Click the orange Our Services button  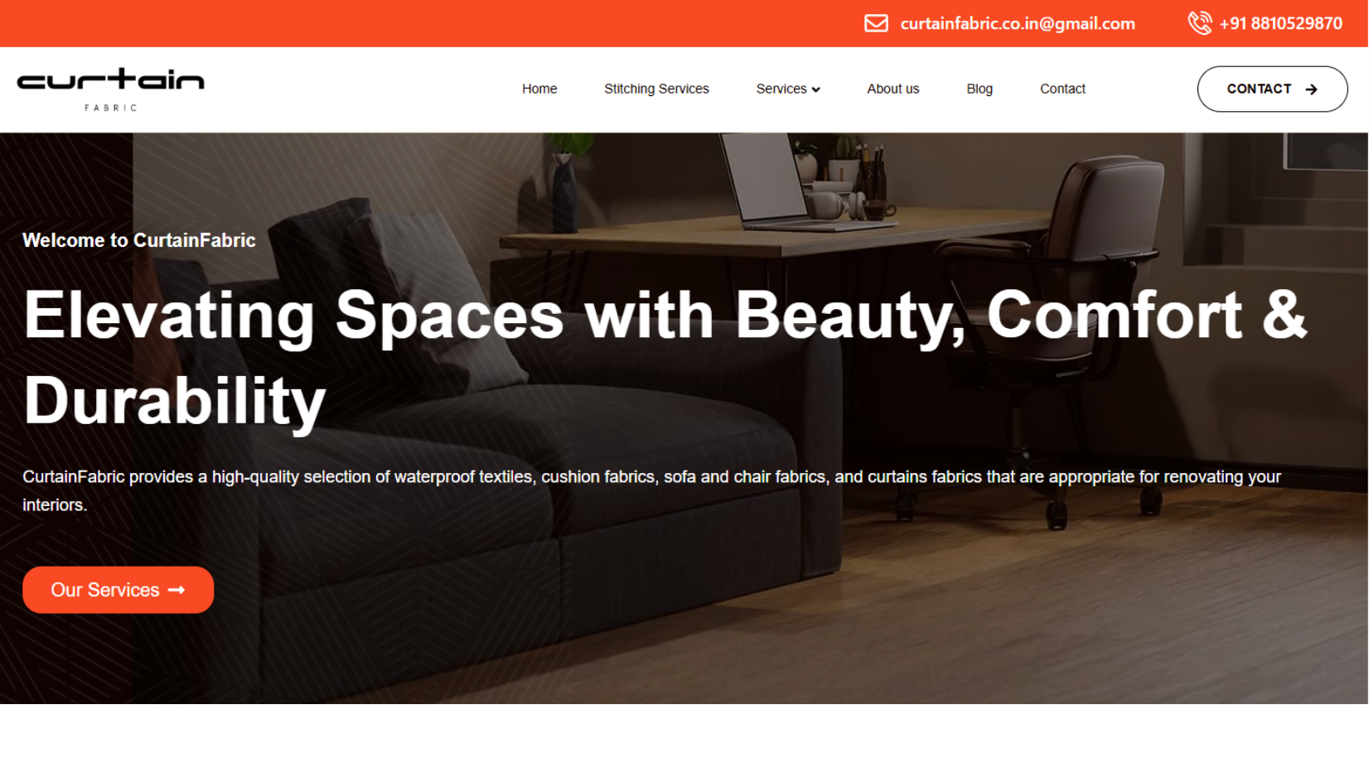(x=118, y=590)
